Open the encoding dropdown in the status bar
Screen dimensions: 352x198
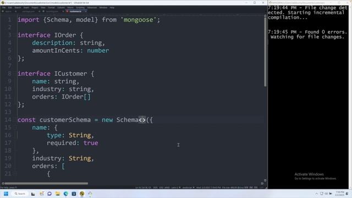click(176, 188)
